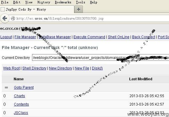The height and width of the screenshot is (117, 169).
Task: Go back with the browser back arrow
Action: [5, 18]
